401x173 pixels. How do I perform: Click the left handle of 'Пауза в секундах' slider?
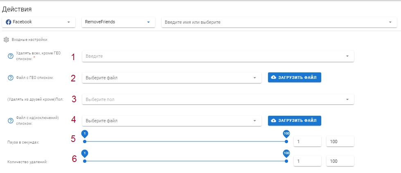(85, 142)
